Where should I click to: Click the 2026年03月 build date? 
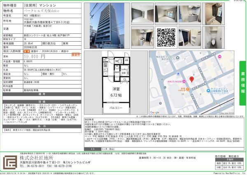tap(30, 47)
